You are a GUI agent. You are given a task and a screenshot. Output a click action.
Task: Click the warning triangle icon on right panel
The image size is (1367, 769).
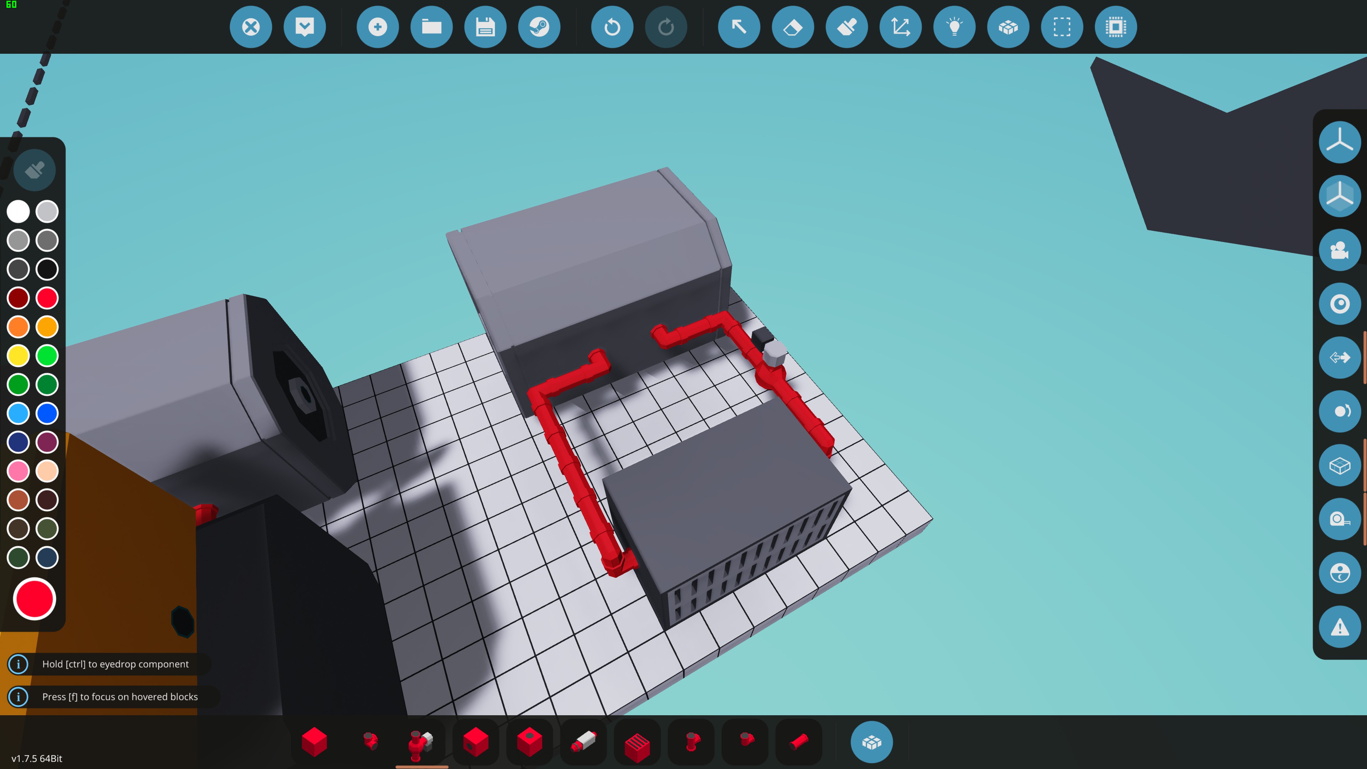tap(1339, 627)
